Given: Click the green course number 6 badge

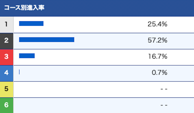Looking at the screenshot, I should tap(7, 105).
